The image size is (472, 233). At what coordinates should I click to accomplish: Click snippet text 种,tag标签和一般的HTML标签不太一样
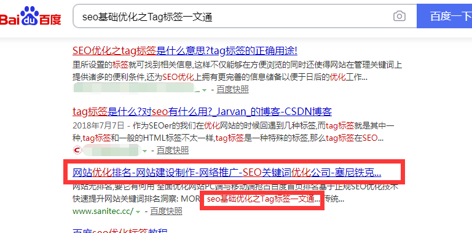click(143, 138)
